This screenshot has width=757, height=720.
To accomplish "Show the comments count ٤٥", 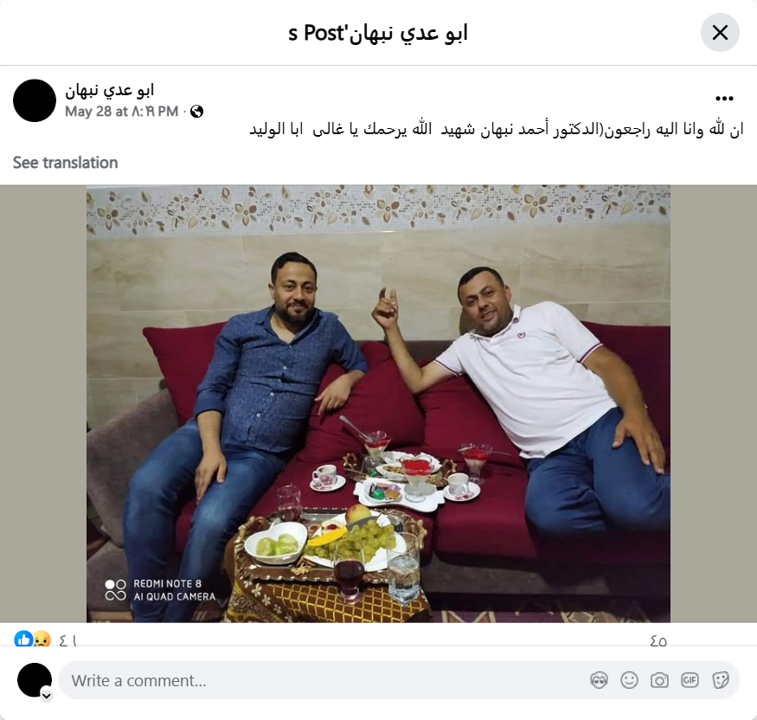I will coord(658,640).
